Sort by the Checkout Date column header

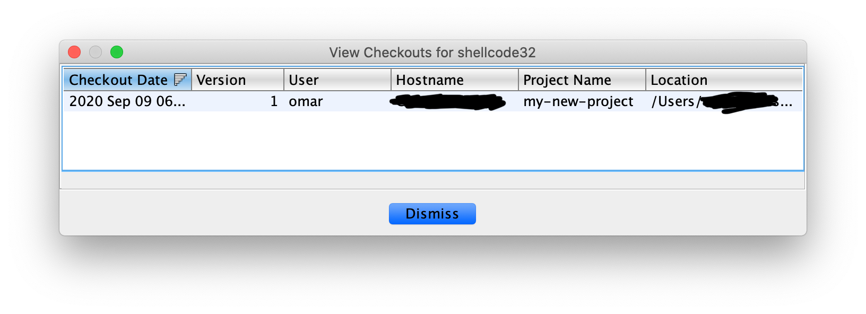[x=127, y=80]
